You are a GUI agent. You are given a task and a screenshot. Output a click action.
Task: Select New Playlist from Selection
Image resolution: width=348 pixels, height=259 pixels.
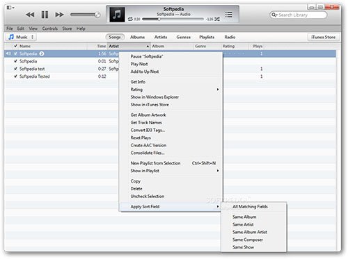(x=171, y=163)
